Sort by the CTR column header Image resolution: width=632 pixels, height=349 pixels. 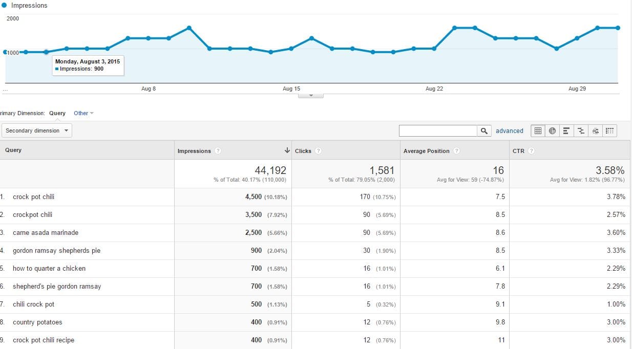(518, 151)
